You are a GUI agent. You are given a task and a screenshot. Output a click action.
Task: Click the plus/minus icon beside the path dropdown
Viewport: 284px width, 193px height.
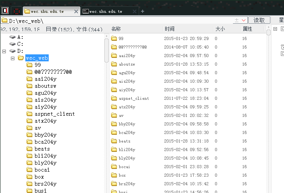click(x=236, y=20)
